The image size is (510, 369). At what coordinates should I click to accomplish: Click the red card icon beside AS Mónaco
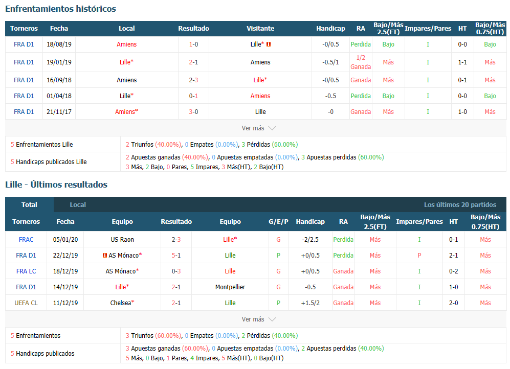coord(105,256)
